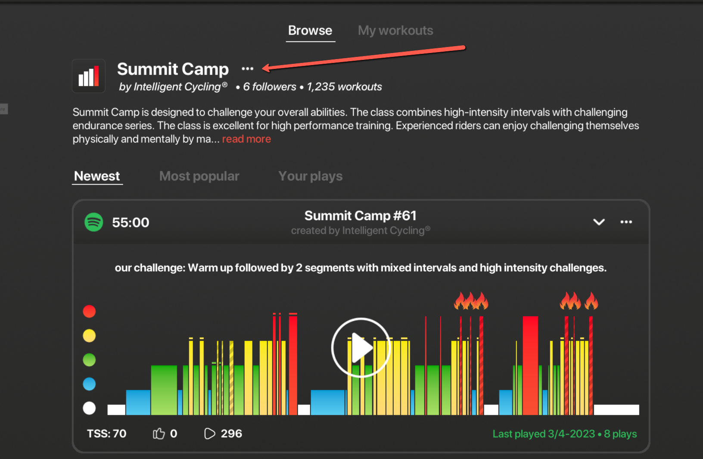Select the Browse tab
Image resolution: width=703 pixels, height=459 pixels.
(x=310, y=31)
